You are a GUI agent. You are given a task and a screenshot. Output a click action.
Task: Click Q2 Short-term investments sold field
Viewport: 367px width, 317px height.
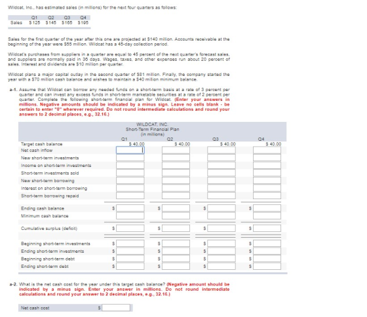point(176,173)
